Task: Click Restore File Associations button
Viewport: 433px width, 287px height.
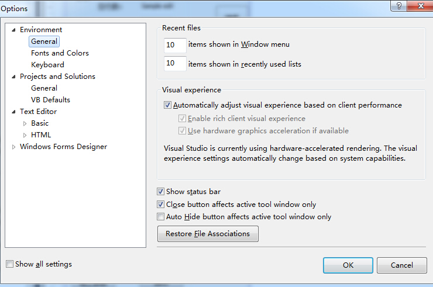Action: tap(208, 234)
